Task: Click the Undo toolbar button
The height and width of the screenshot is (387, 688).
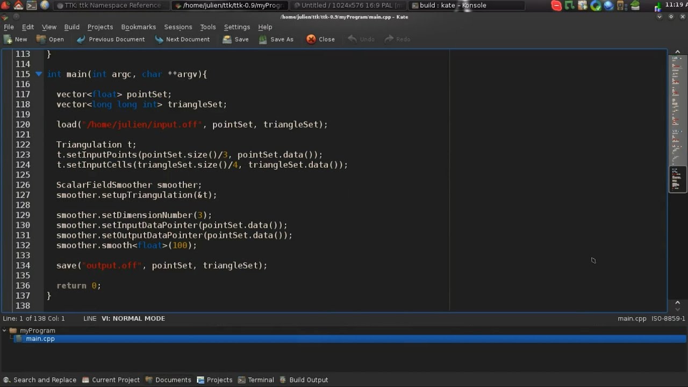Action: 361,39
